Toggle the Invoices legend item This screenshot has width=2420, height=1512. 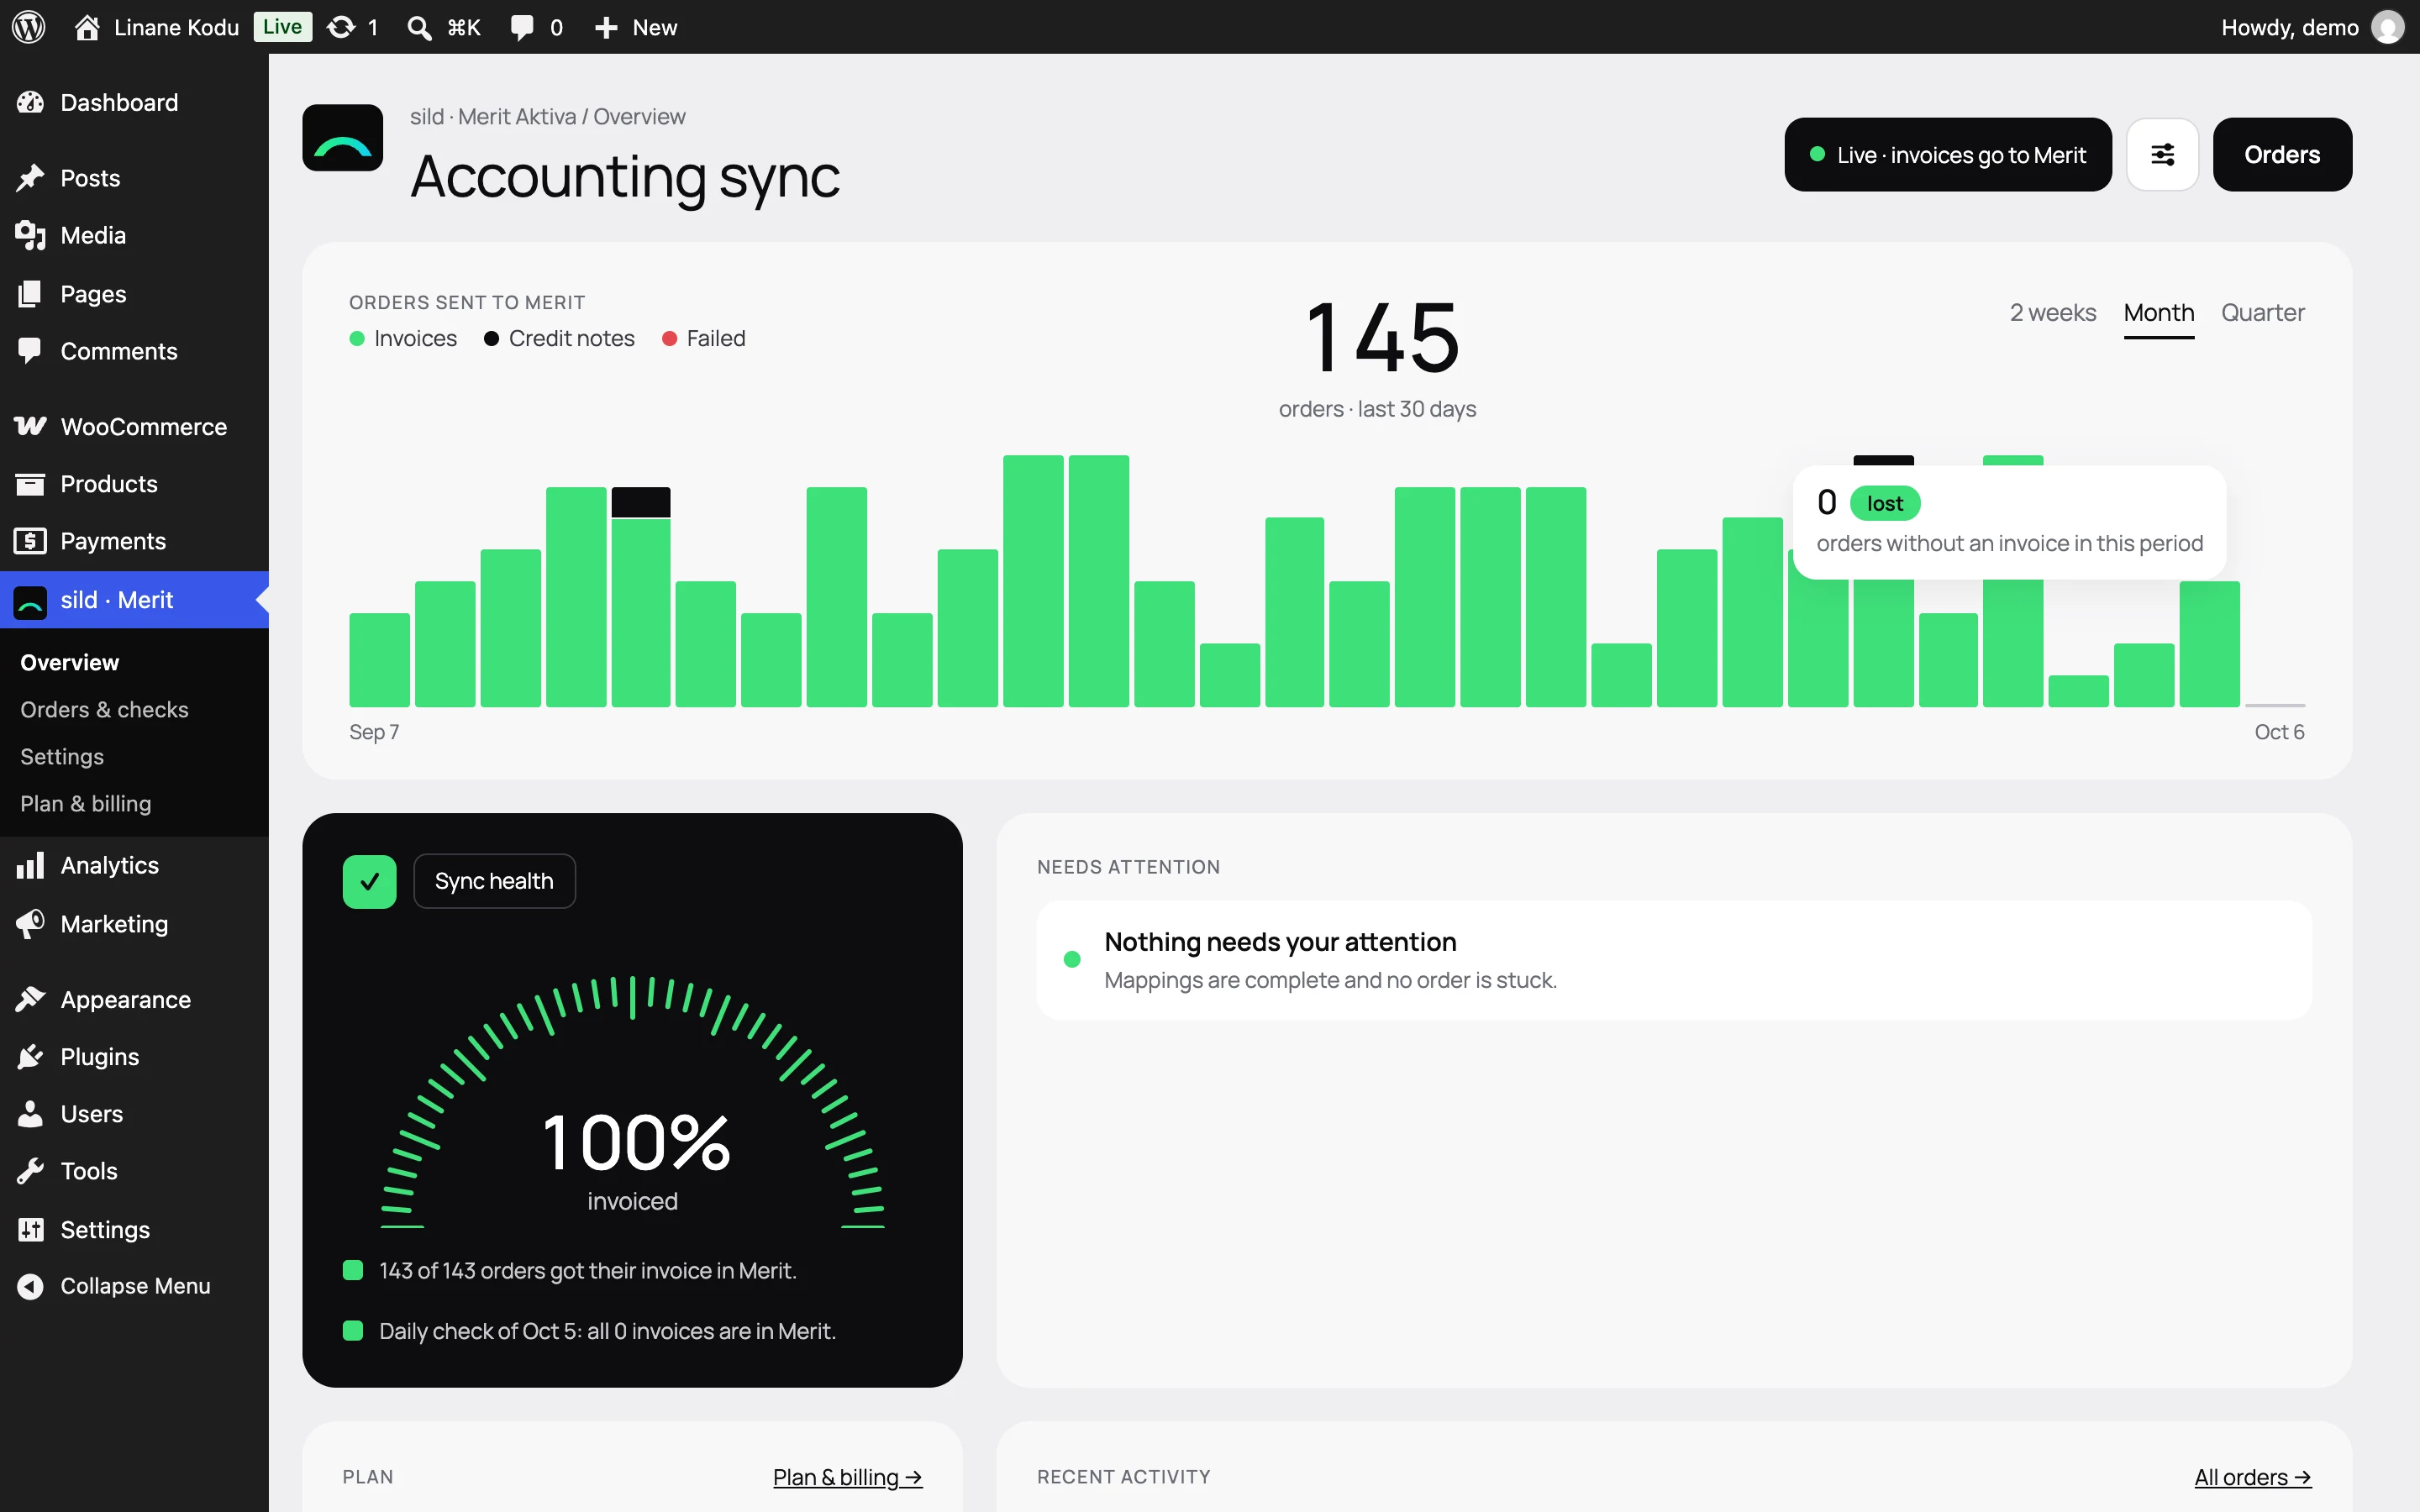[403, 338]
